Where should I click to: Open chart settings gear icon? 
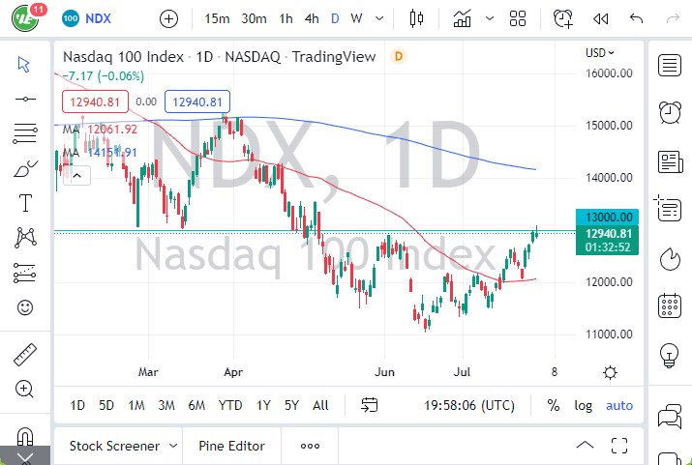point(611,372)
